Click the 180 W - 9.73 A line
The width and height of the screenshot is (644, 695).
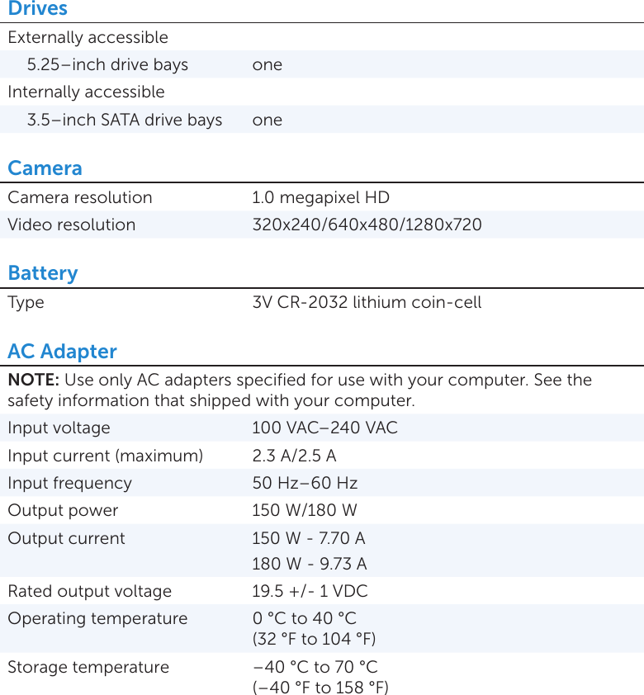pyautogui.click(x=310, y=564)
